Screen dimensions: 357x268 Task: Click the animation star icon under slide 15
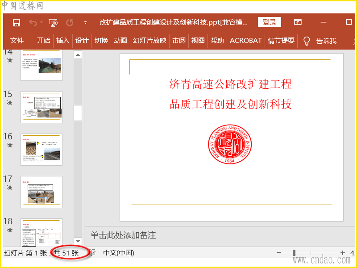pyautogui.click(x=9, y=103)
